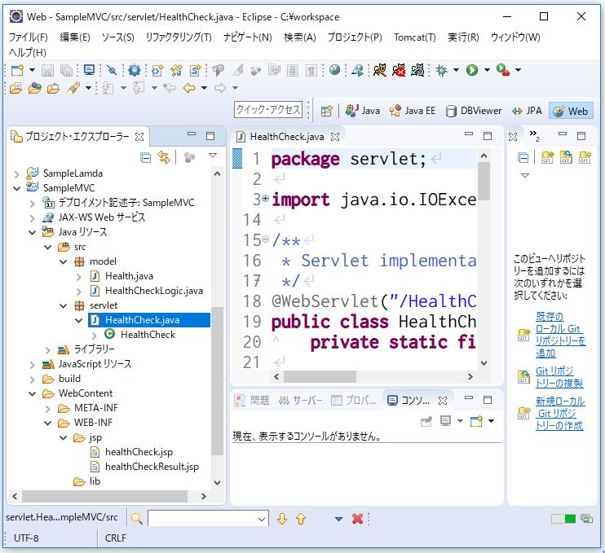Toggle the green progress indicator in status bar
The width and height of the screenshot is (605, 553).
563,519
